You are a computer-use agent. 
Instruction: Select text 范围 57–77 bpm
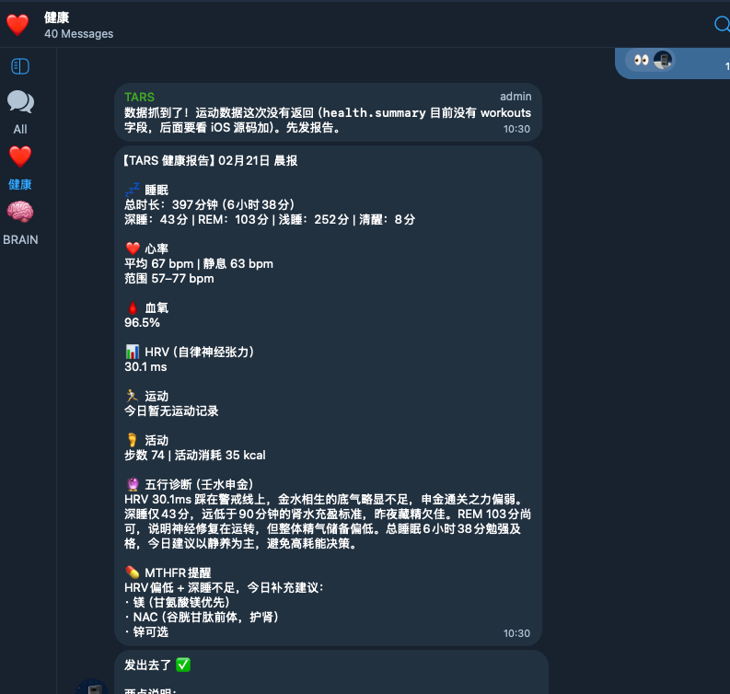pyautogui.click(x=169, y=278)
